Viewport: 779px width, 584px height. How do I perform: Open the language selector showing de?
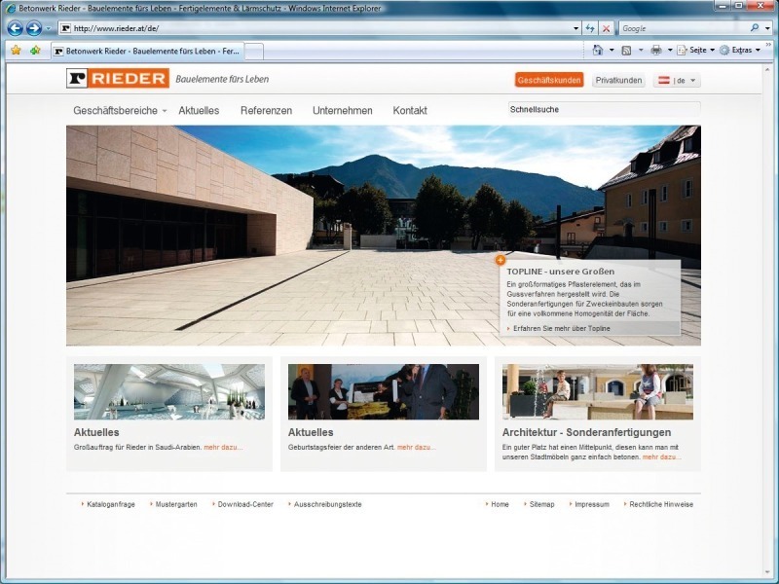pos(677,80)
